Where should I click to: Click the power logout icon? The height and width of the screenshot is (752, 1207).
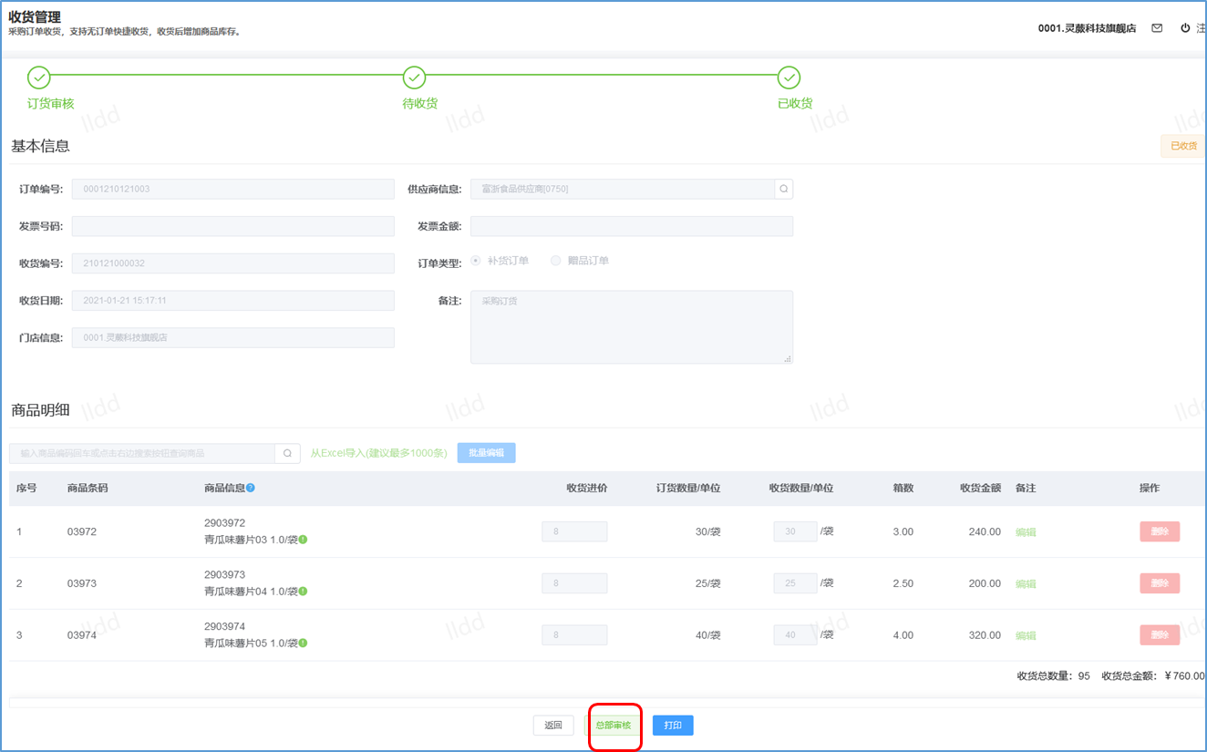tap(1185, 28)
